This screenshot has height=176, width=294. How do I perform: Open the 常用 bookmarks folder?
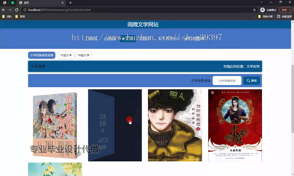(x=20, y=16)
